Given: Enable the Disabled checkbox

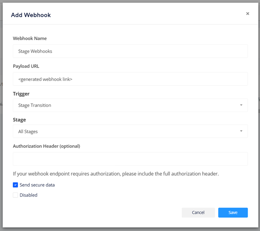Looking at the screenshot, I should [x=15, y=195].
